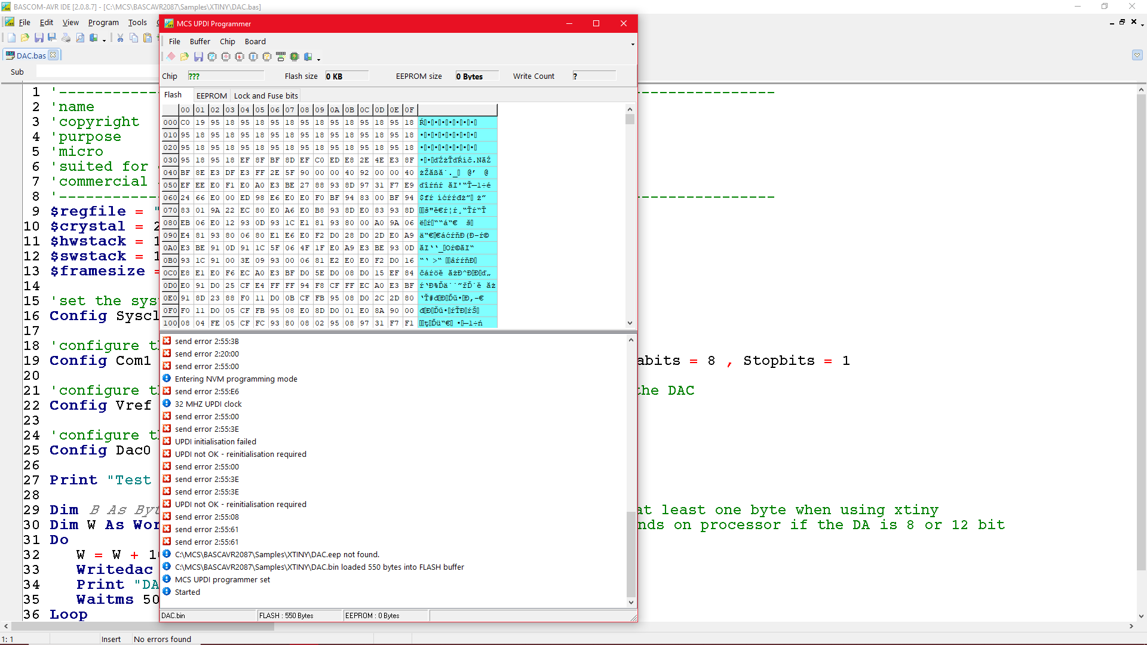Image resolution: width=1147 pixels, height=645 pixels.
Task: Create a new file in BASCOM IDE
Action: (11, 38)
